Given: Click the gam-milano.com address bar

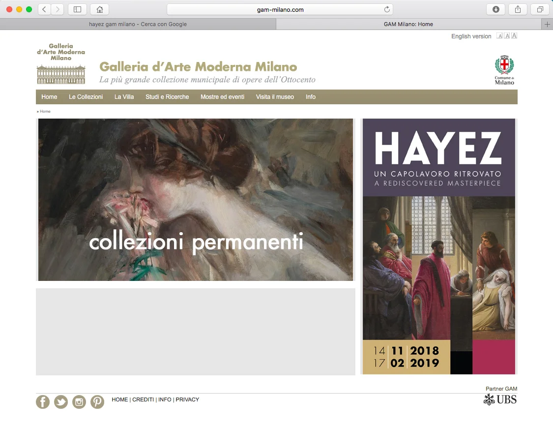Looking at the screenshot, I should click(x=280, y=9).
